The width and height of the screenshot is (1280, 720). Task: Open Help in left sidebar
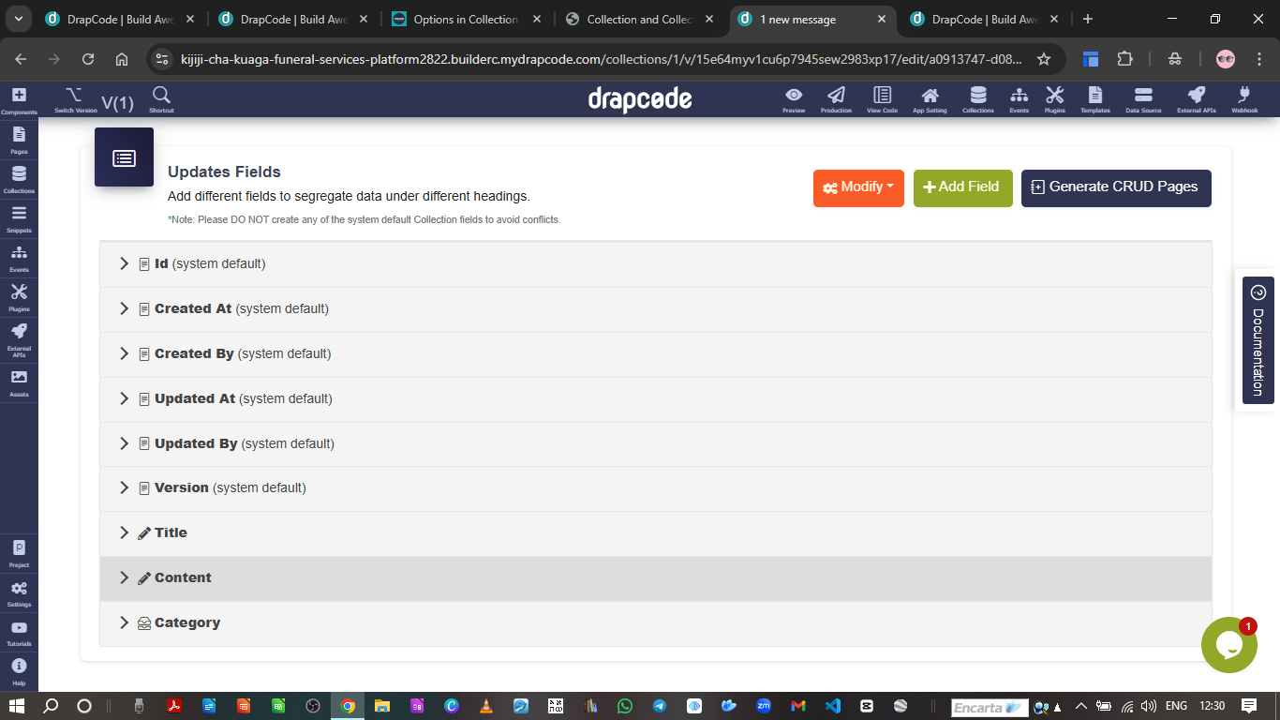(x=19, y=672)
